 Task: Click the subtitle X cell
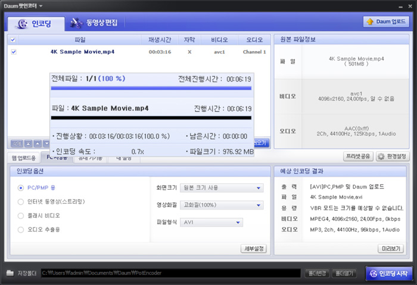click(189, 52)
